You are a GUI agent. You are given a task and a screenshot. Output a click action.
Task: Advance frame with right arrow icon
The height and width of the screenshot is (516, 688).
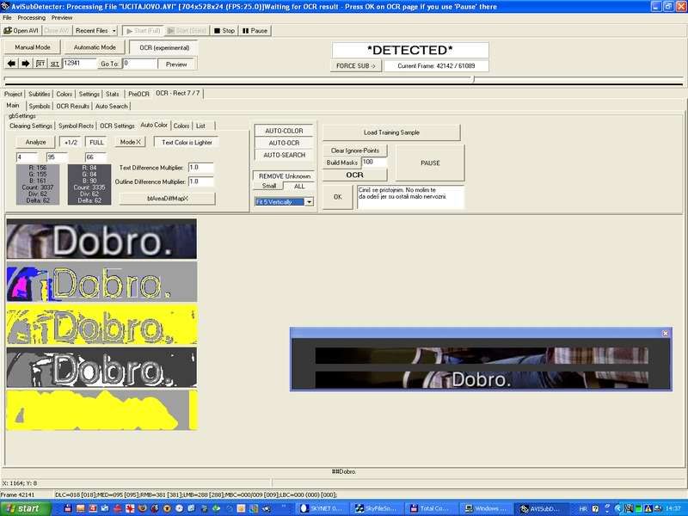pyautogui.click(x=25, y=64)
